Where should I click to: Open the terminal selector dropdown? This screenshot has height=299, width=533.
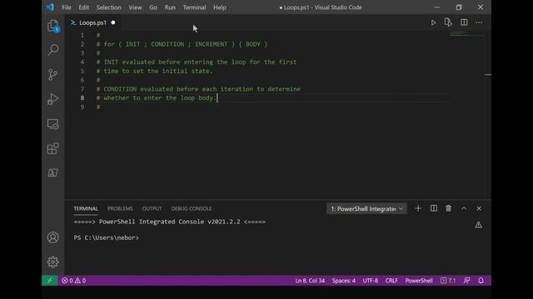[366, 208]
